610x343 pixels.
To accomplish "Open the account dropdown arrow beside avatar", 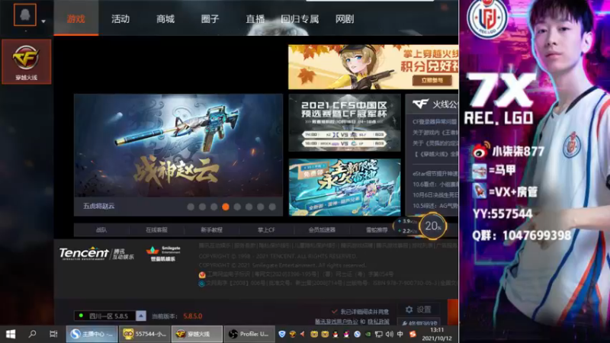I will coord(43,21).
